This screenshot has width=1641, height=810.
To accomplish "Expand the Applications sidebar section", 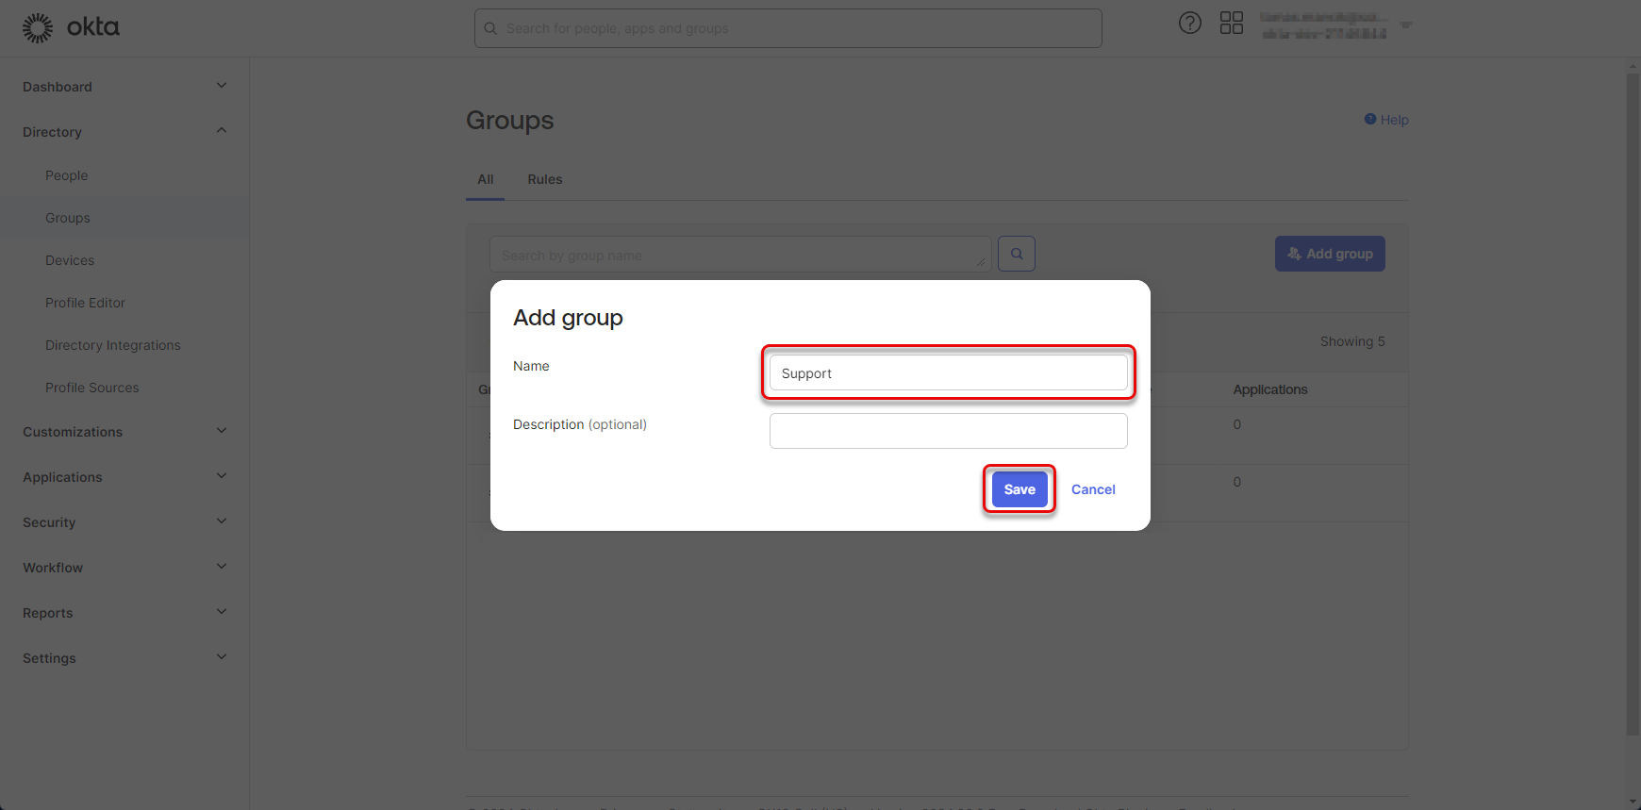I will coord(222,476).
